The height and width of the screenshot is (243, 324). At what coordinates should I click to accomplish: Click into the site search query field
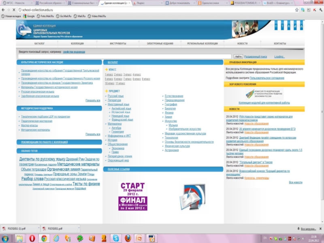pos(124,56)
